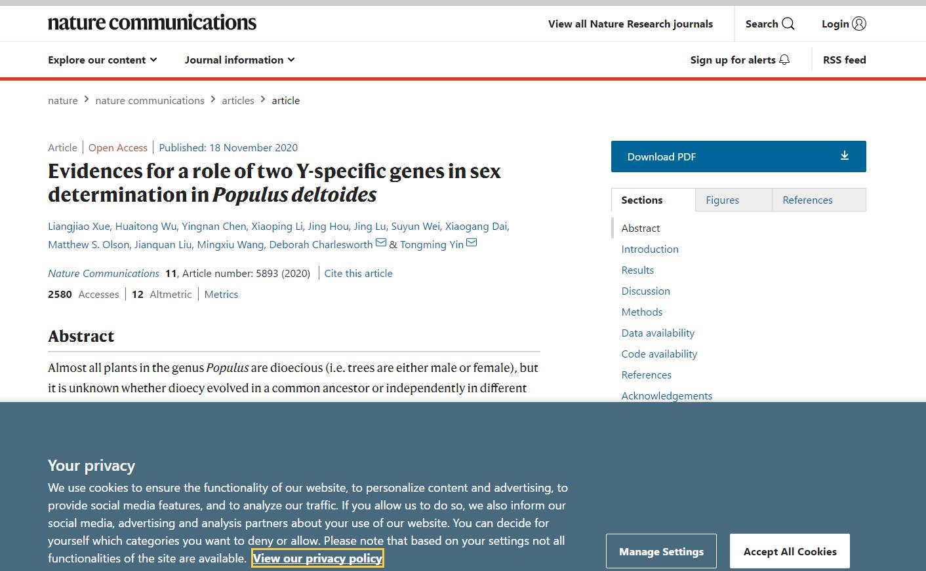This screenshot has height=571, width=926.
Task: Click the Abstract heading in article
Action: 81,336
